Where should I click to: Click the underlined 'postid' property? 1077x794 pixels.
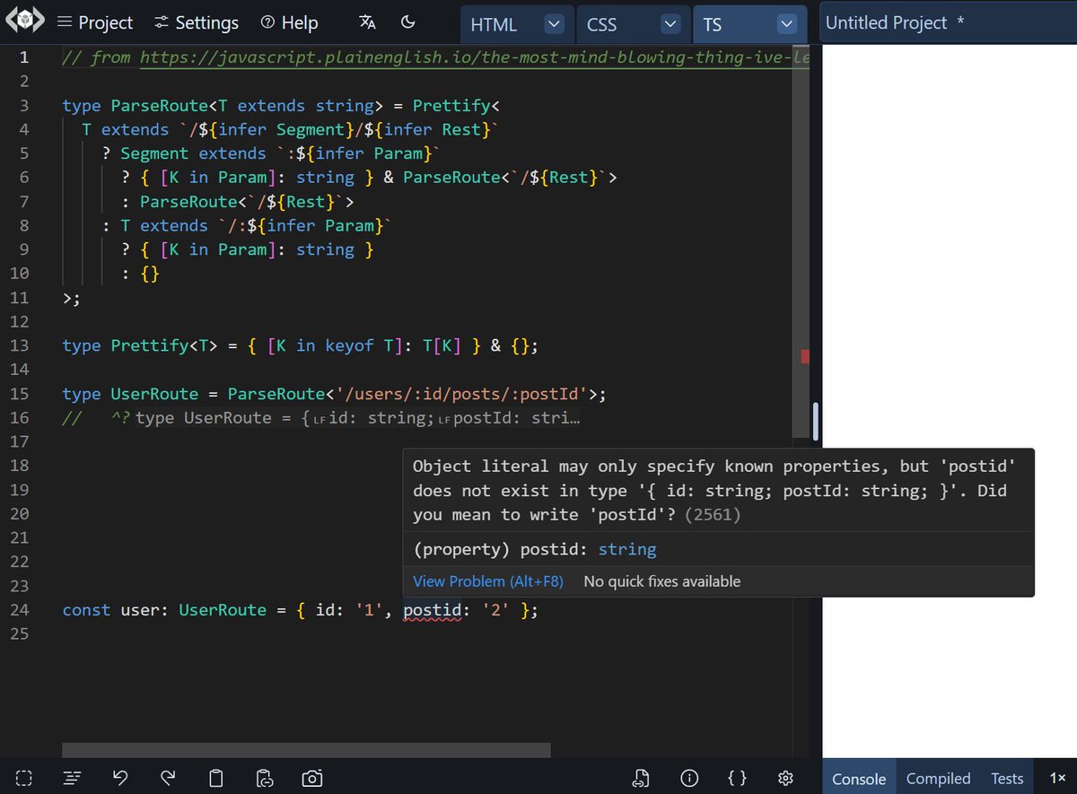click(x=431, y=610)
